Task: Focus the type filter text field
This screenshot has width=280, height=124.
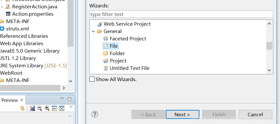Action: 181,14
